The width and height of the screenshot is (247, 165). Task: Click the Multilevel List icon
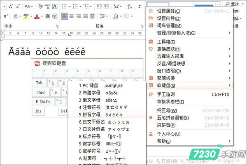86,7
